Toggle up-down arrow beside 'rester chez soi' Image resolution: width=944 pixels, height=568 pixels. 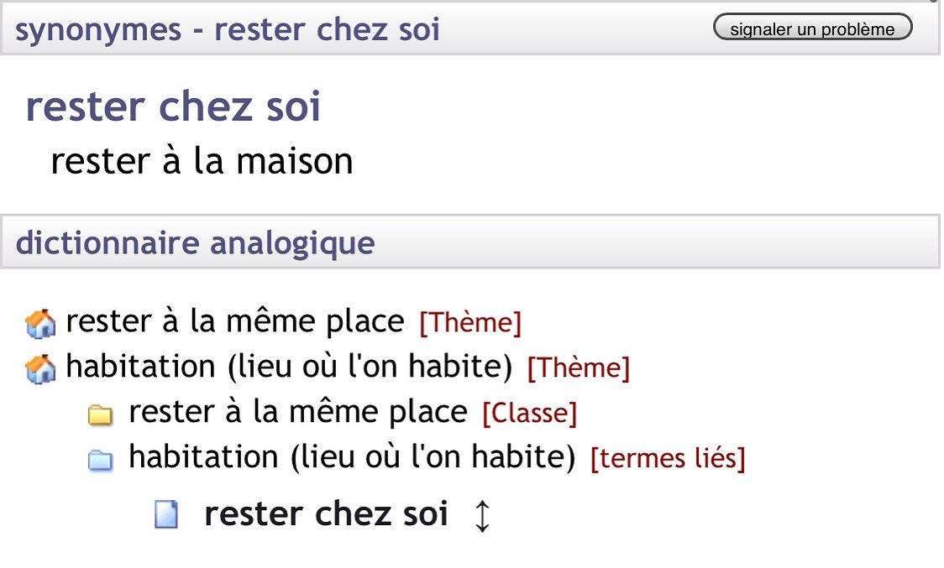coord(482,516)
